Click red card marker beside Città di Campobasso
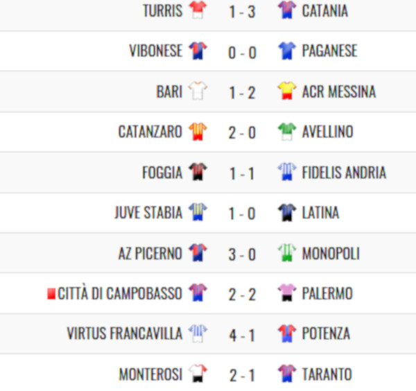Viewport: 416px width, 391px height. 51,294
